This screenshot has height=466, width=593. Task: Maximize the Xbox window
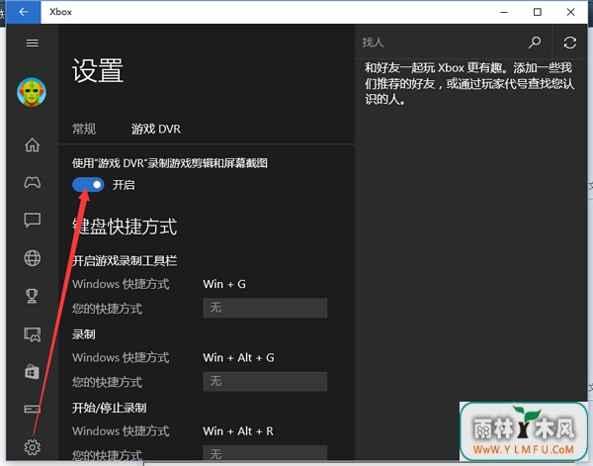click(x=537, y=12)
